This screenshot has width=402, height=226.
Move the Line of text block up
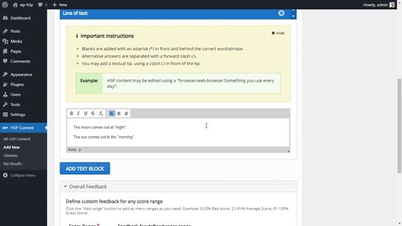tap(293, 11)
